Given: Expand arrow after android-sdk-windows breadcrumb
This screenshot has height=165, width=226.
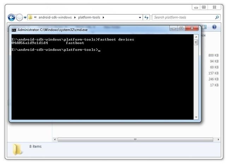Looking at the screenshot, I should [x=75, y=18].
